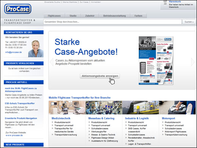Click the ProCase Aktuell header
The height and width of the screenshot is (148, 197).
pos(24,82)
